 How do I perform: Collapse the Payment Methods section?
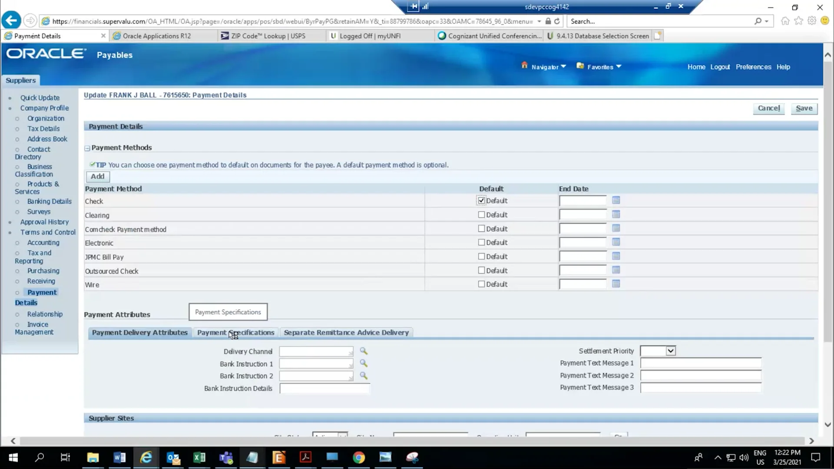point(87,148)
